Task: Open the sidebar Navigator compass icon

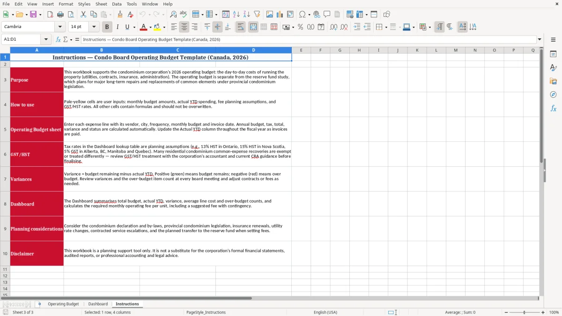Action: 553,95
